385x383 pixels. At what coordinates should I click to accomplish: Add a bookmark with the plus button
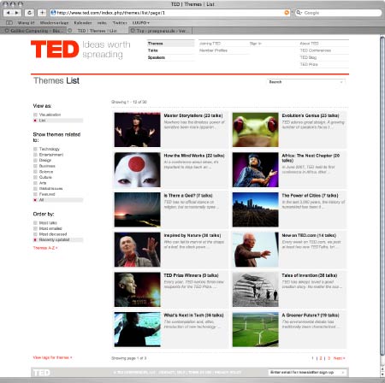pyautogui.click(x=42, y=13)
